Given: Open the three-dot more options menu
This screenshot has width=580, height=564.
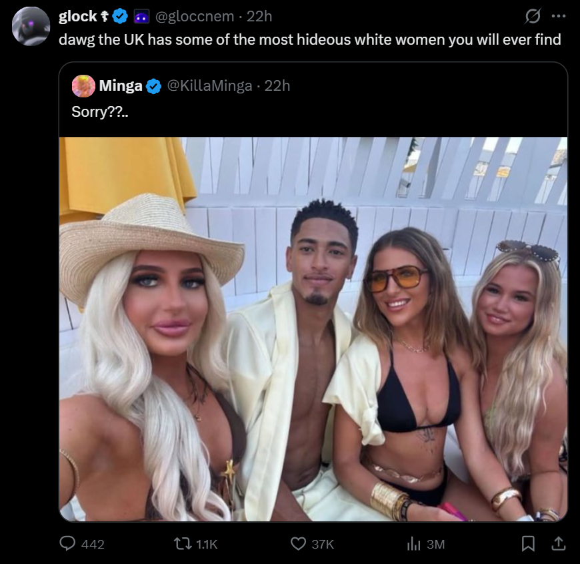Looking at the screenshot, I should 559,16.
